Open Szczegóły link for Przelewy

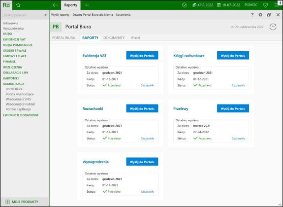point(238,138)
